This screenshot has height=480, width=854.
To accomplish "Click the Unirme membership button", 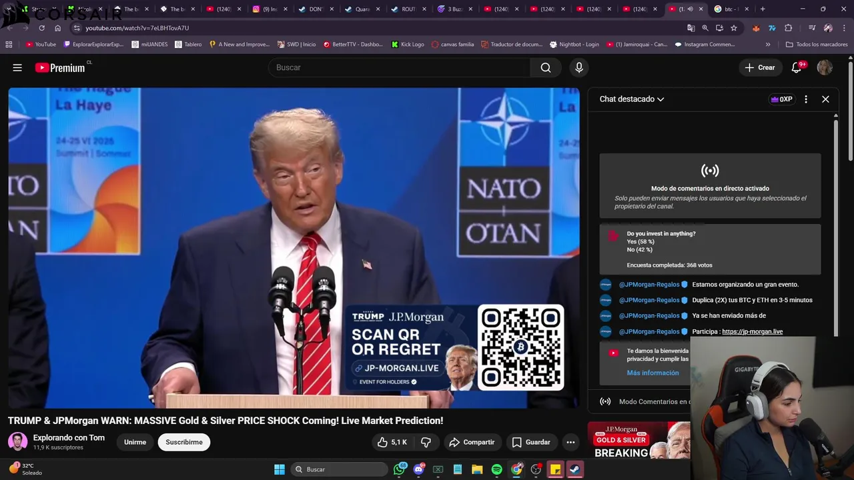I will (135, 442).
